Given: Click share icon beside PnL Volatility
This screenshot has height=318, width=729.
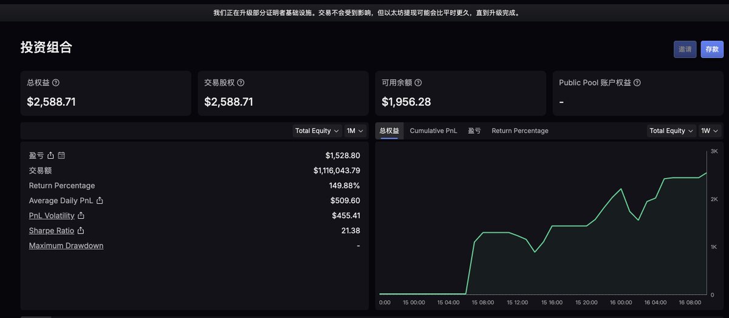Looking at the screenshot, I should pos(81,215).
